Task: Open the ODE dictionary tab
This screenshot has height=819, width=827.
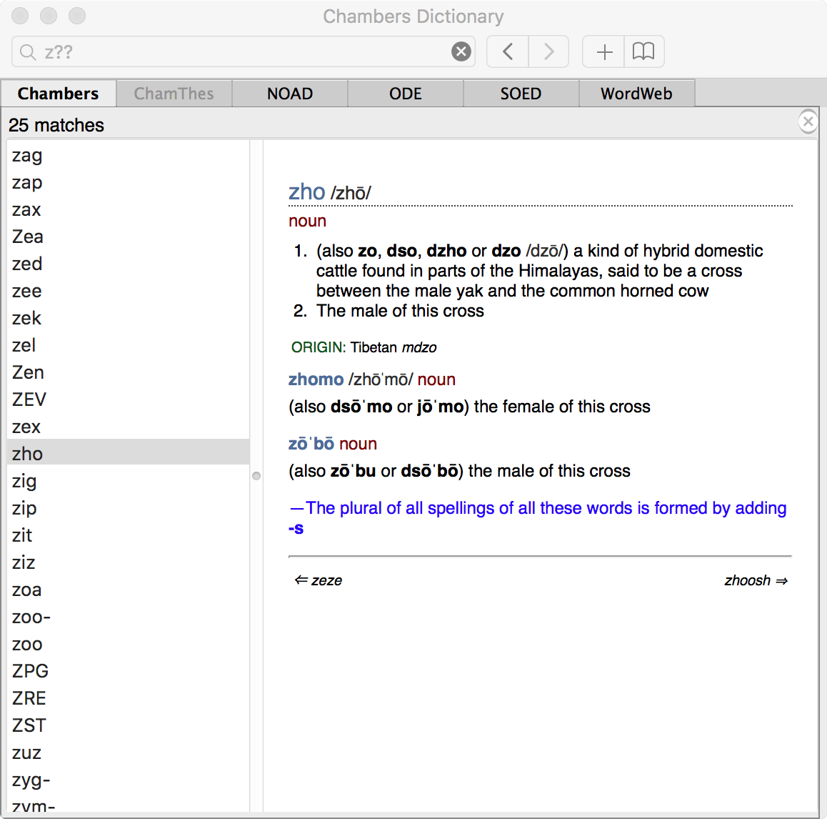Action: (405, 94)
